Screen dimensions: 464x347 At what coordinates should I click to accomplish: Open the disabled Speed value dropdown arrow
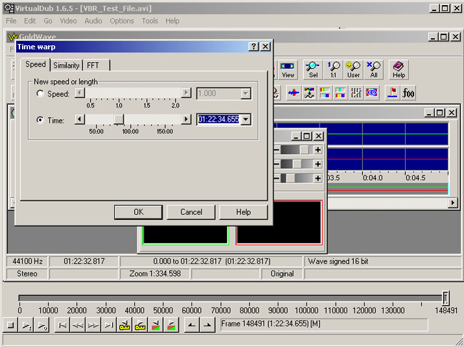(246, 94)
